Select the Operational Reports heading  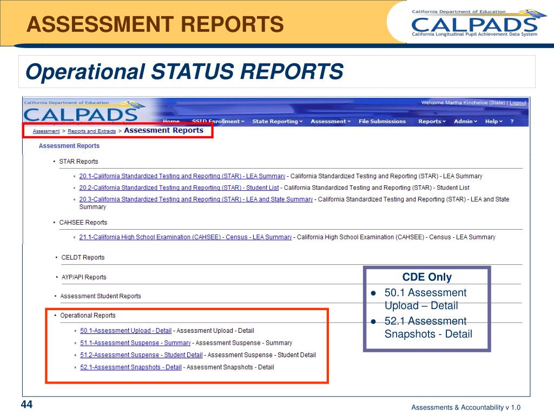pos(88,315)
